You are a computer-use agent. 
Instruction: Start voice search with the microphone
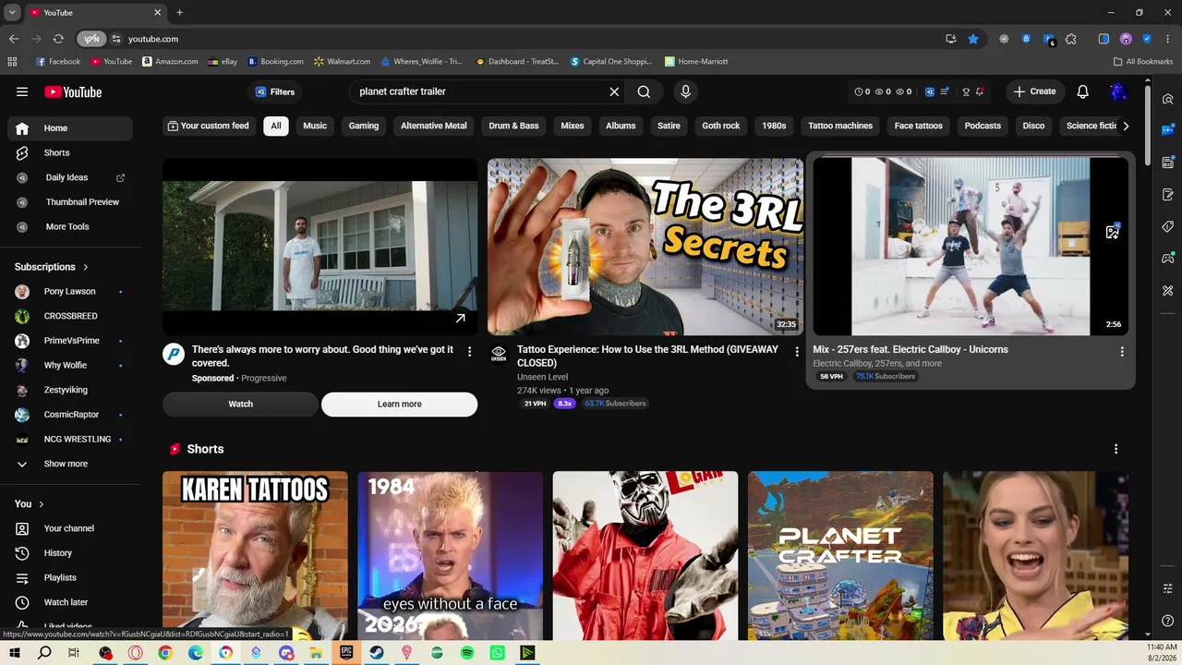685,91
